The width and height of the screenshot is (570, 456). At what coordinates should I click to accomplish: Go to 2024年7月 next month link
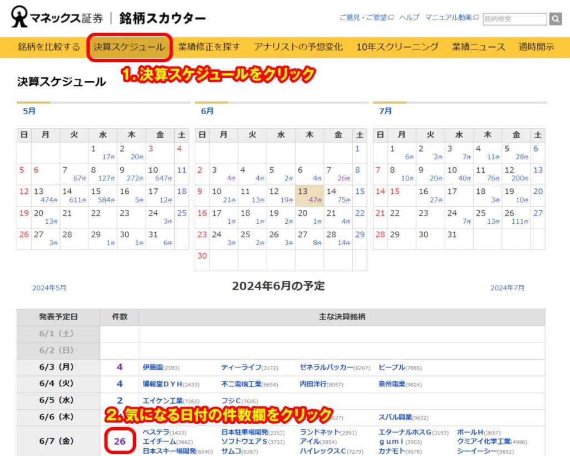pos(508,288)
